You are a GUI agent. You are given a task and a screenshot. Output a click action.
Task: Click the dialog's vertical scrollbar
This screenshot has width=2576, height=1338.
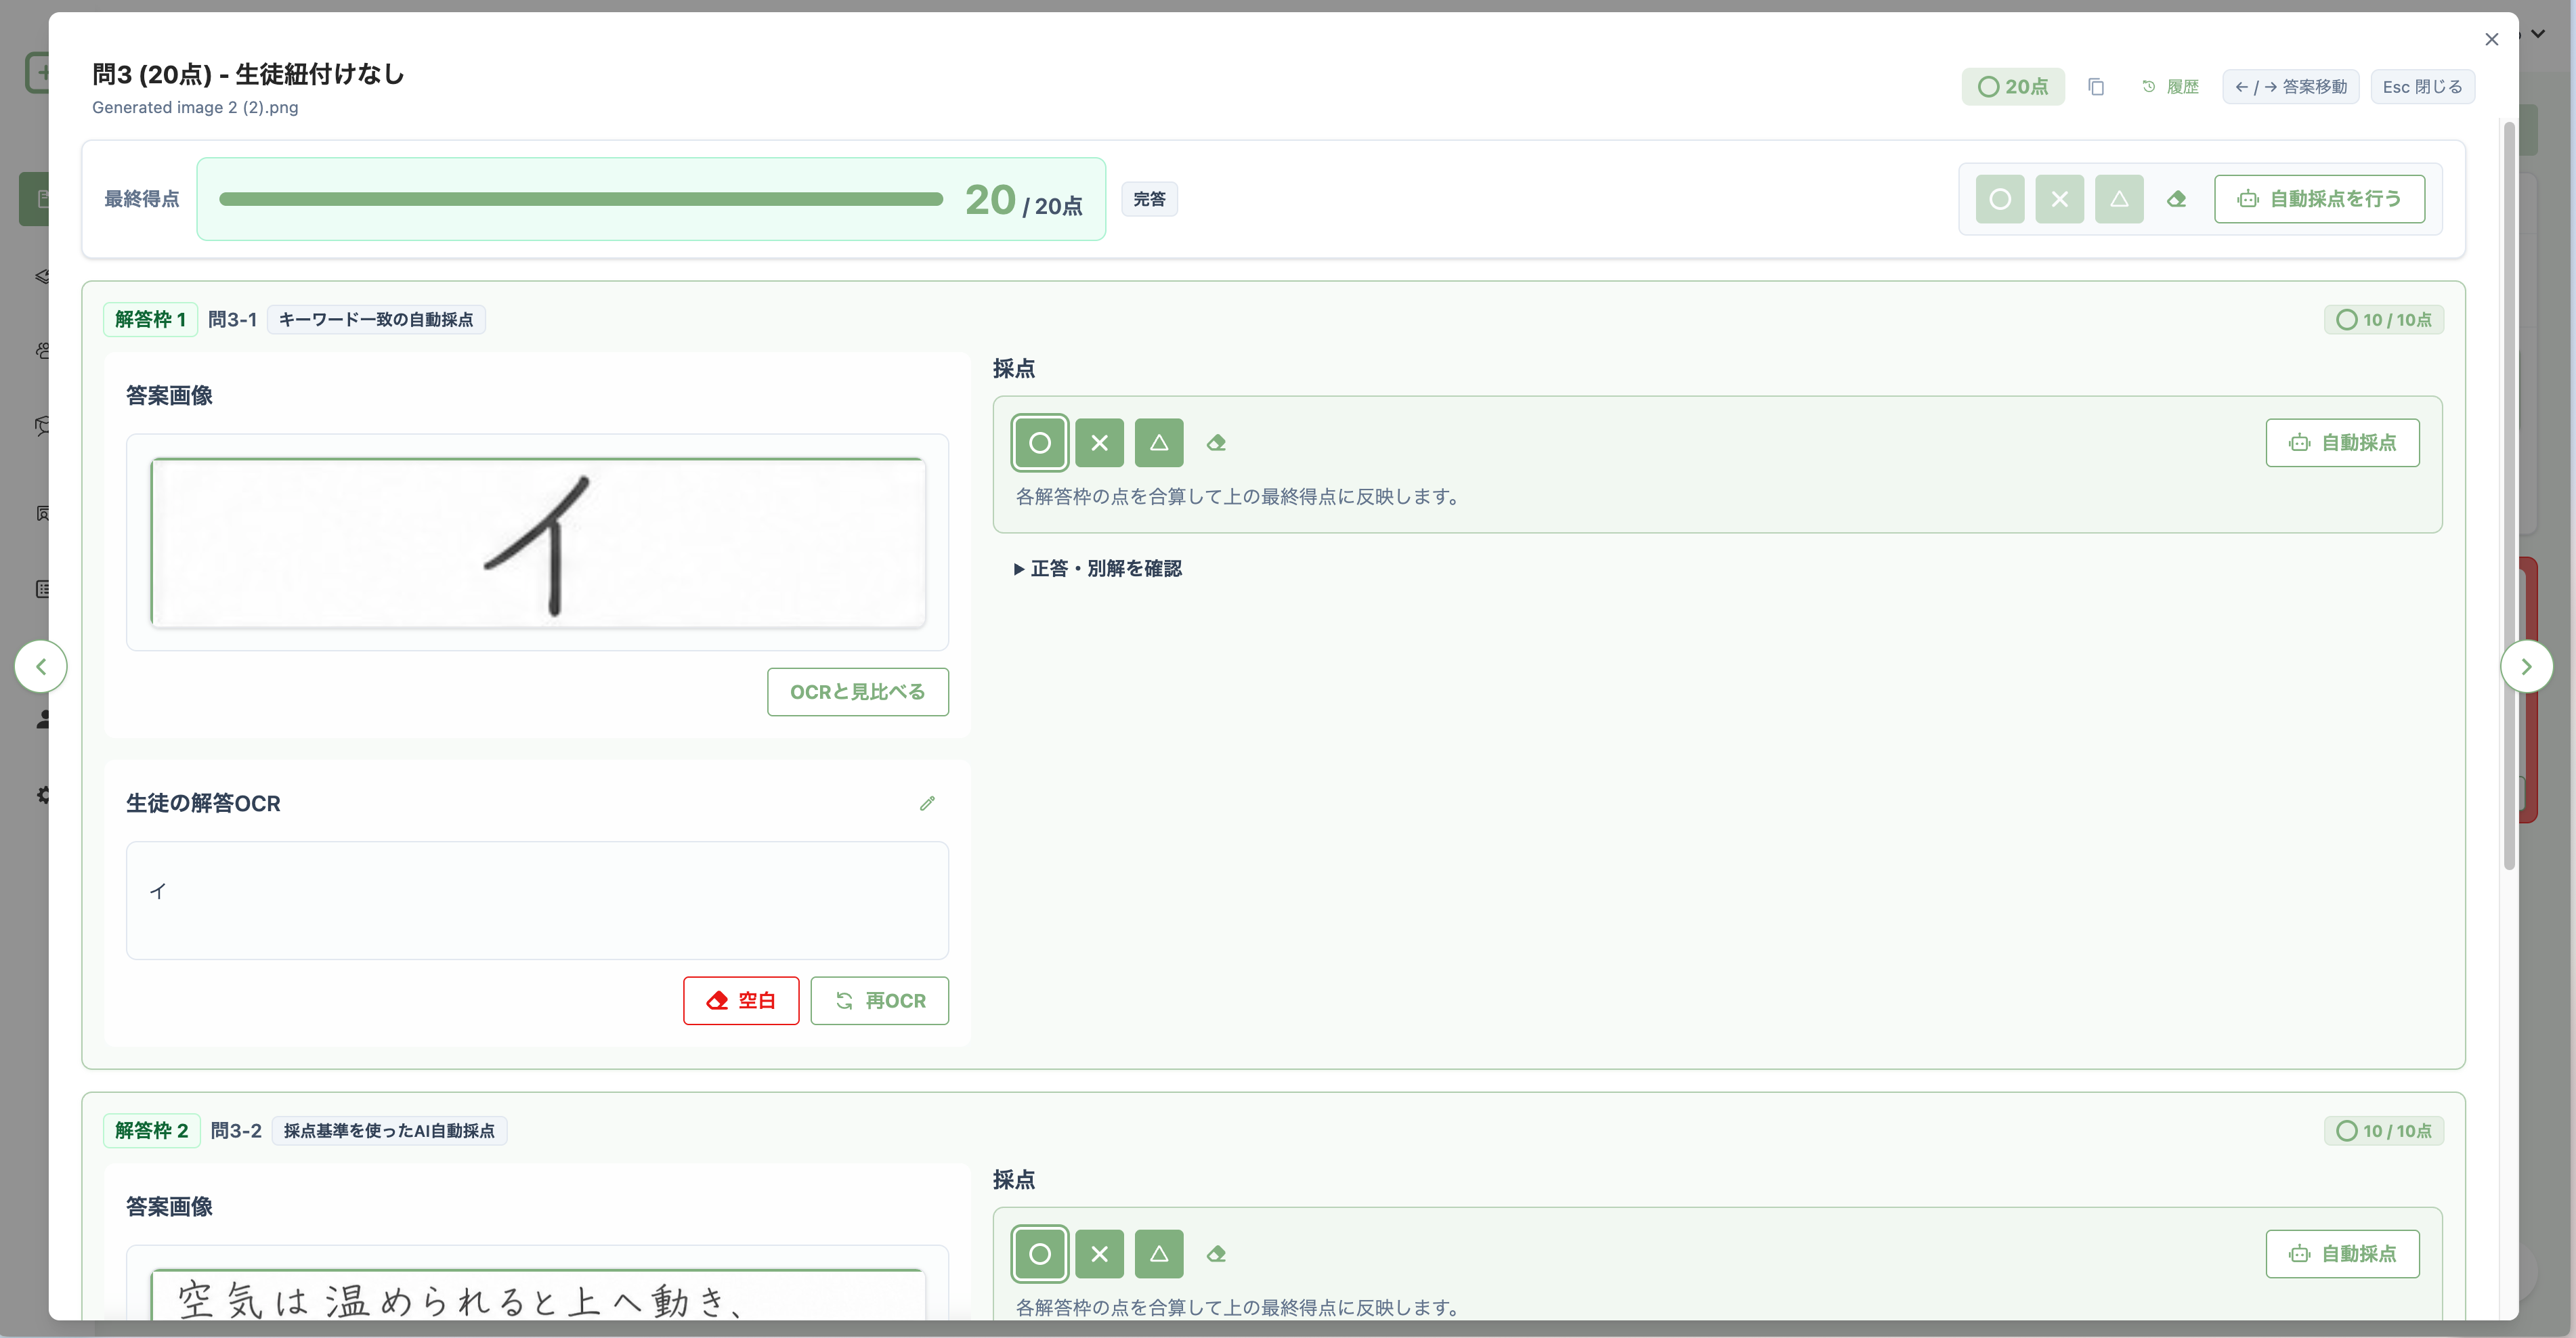[x=2509, y=495]
